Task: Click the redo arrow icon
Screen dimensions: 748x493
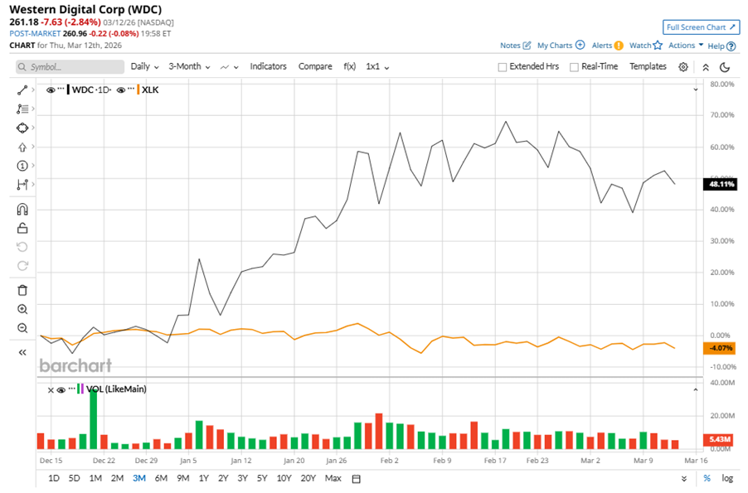Action: tap(22, 266)
